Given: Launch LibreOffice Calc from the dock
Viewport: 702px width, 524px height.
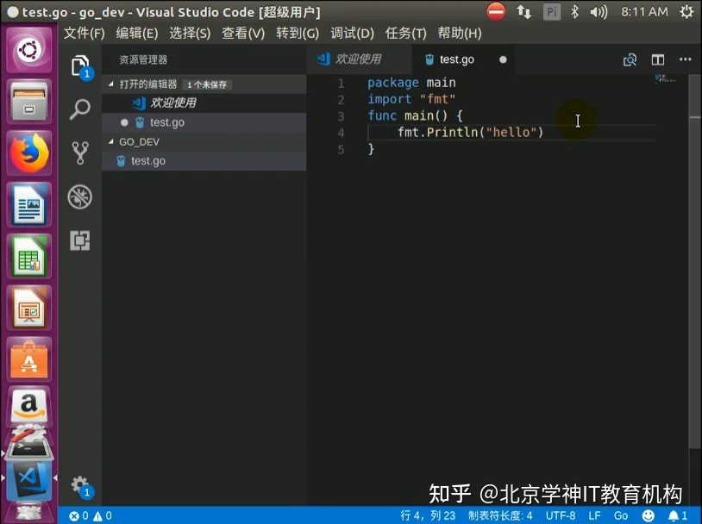Looking at the screenshot, I should (29, 257).
